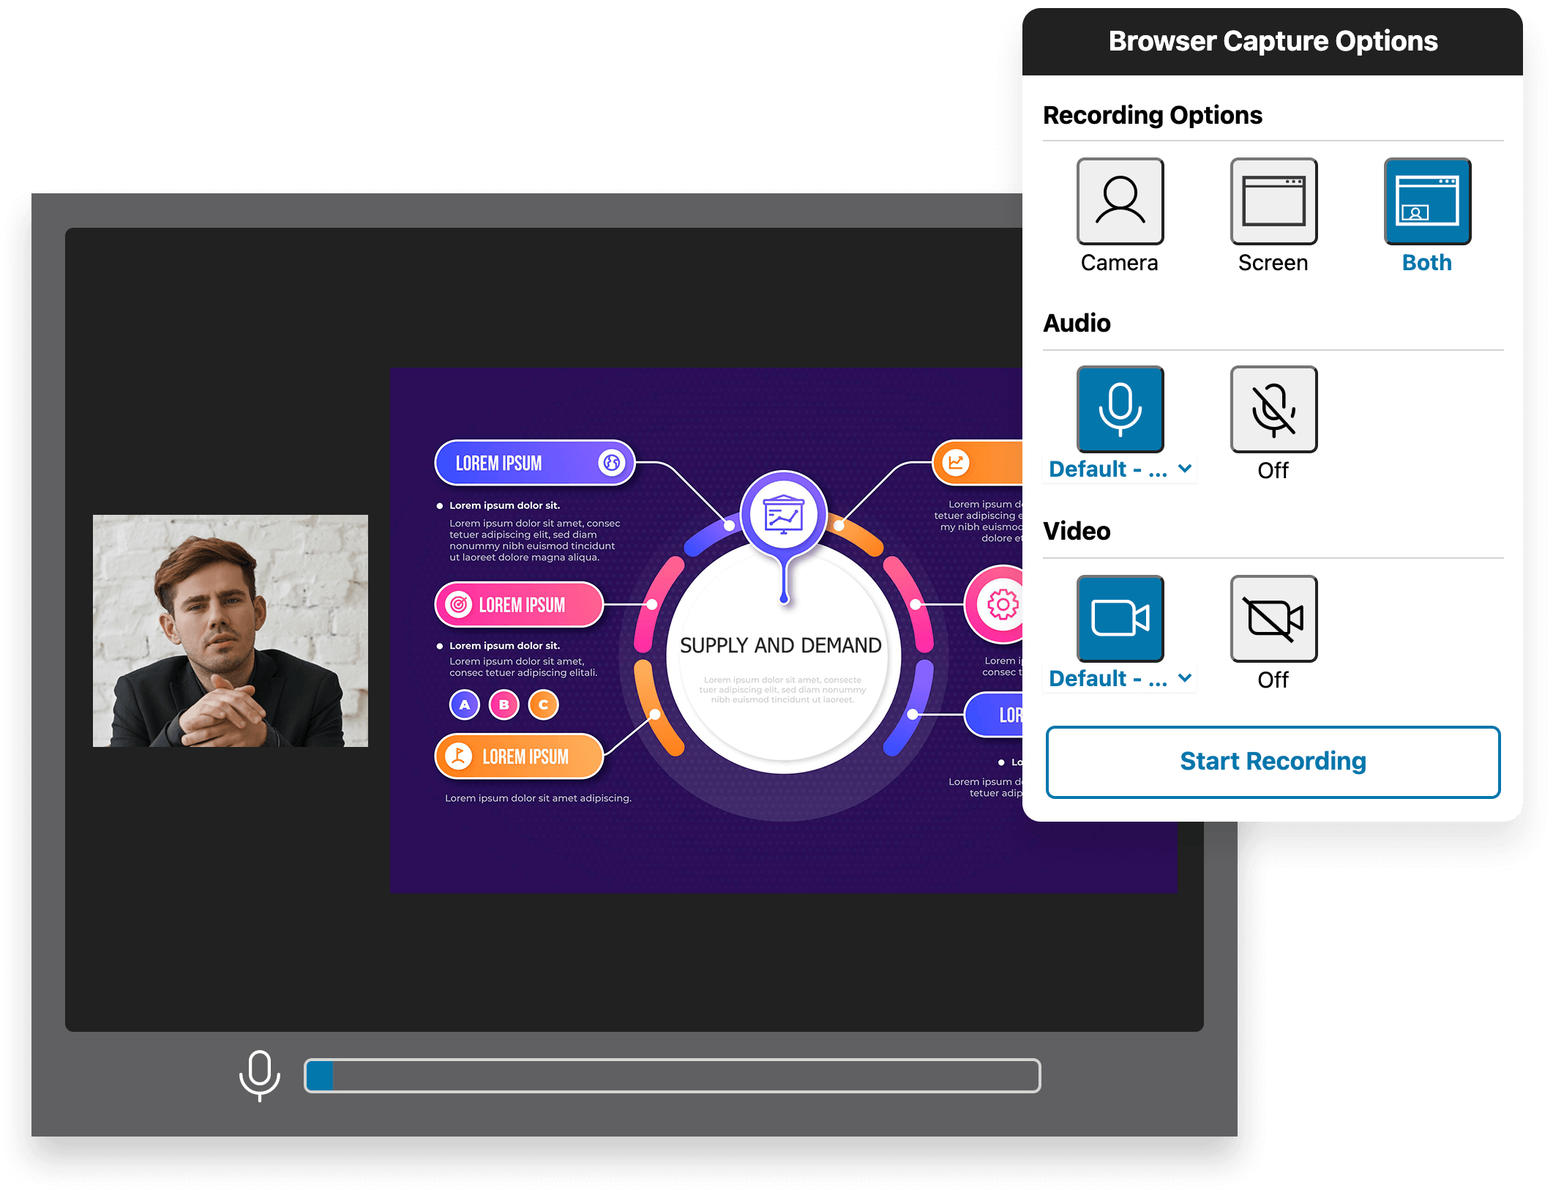1553x1190 pixels.
Task: Click the Start Recording button
Action: pos(1273,762)
